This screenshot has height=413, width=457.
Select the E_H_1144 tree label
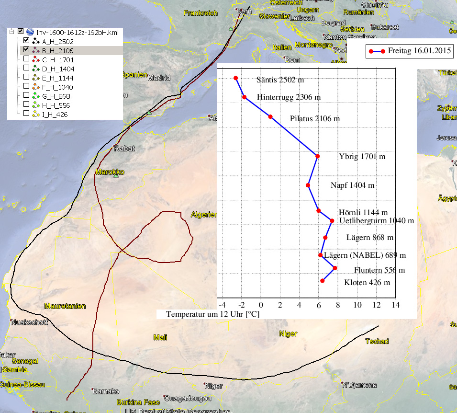coord(58,78)
